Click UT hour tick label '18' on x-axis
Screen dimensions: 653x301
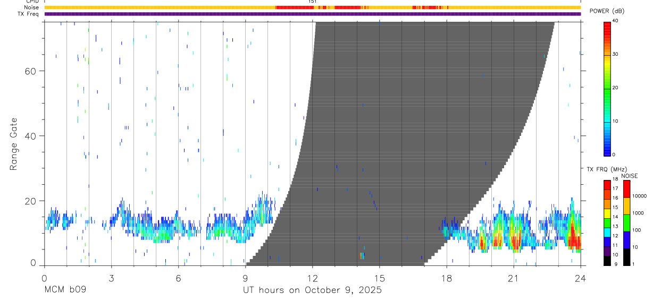tap(447, 278)
